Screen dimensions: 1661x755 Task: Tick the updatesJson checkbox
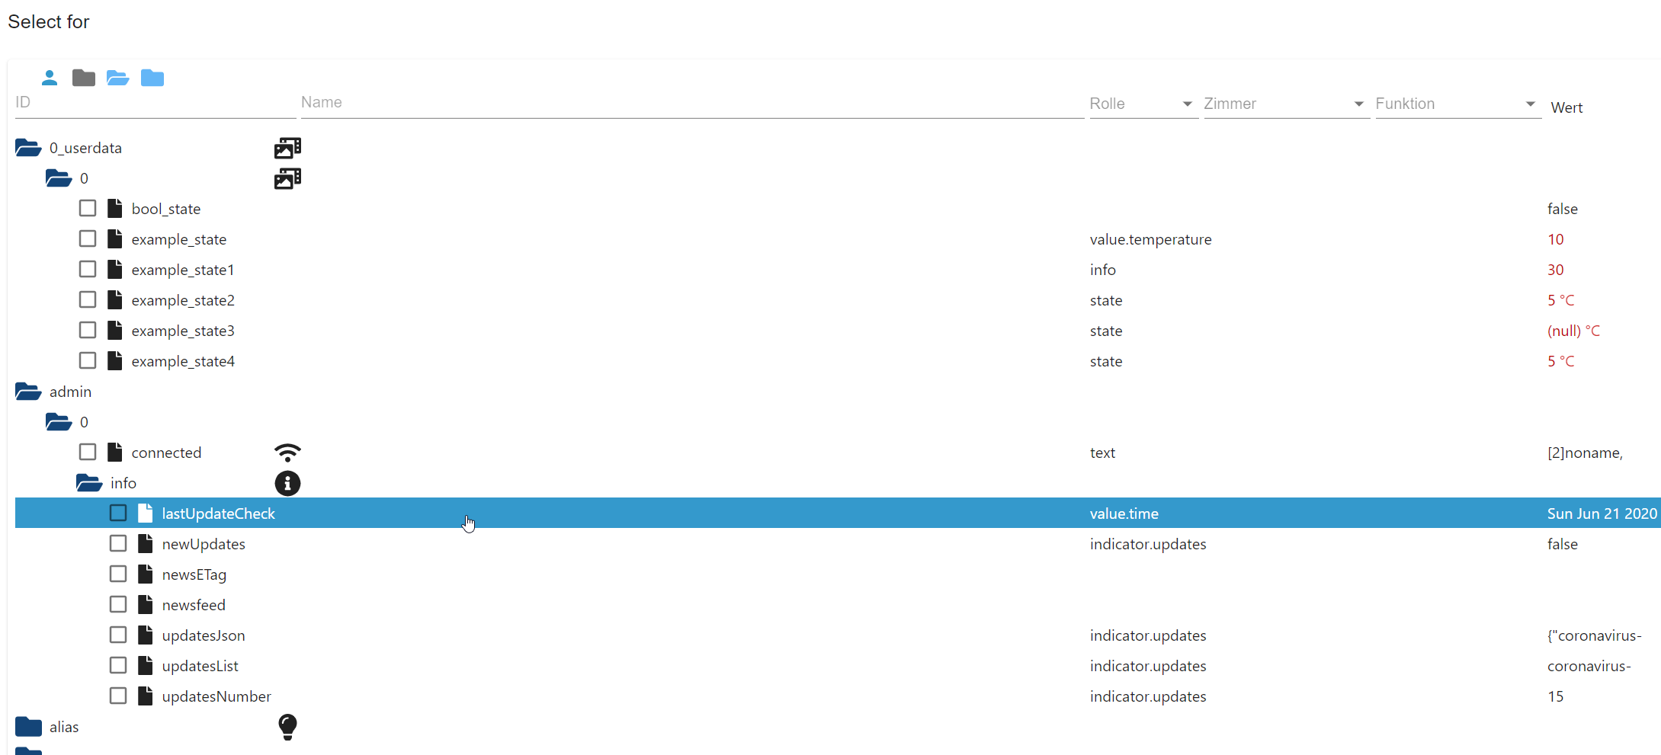tap(118, 635)
